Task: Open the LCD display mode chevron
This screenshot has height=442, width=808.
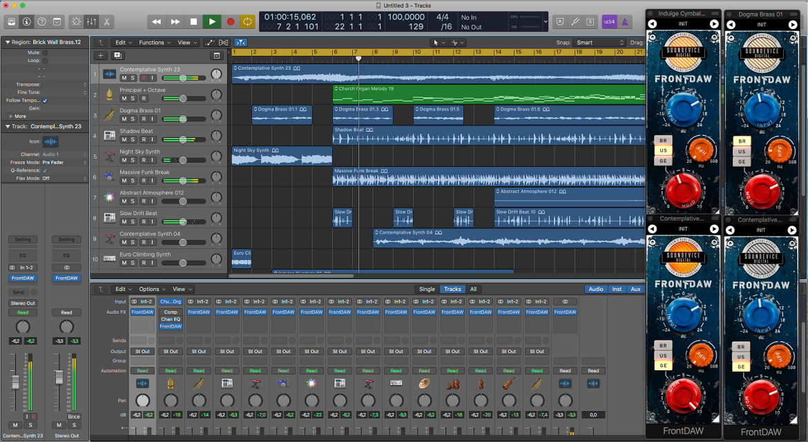Action: [545, 21]
